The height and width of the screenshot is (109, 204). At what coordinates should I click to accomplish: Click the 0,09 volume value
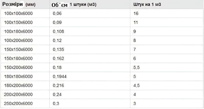57,22
